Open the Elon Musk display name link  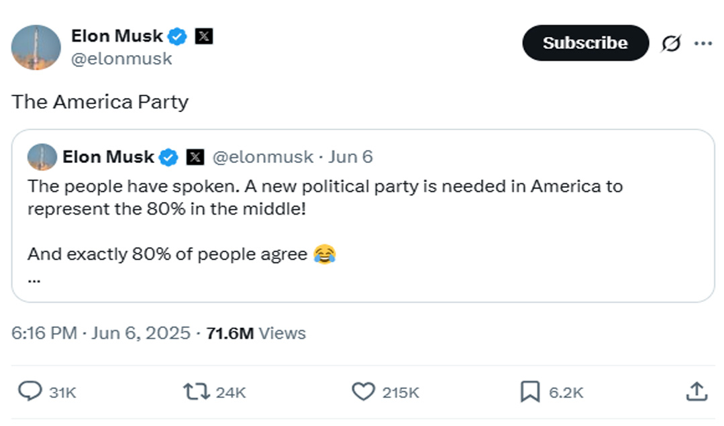pos(117,36)
